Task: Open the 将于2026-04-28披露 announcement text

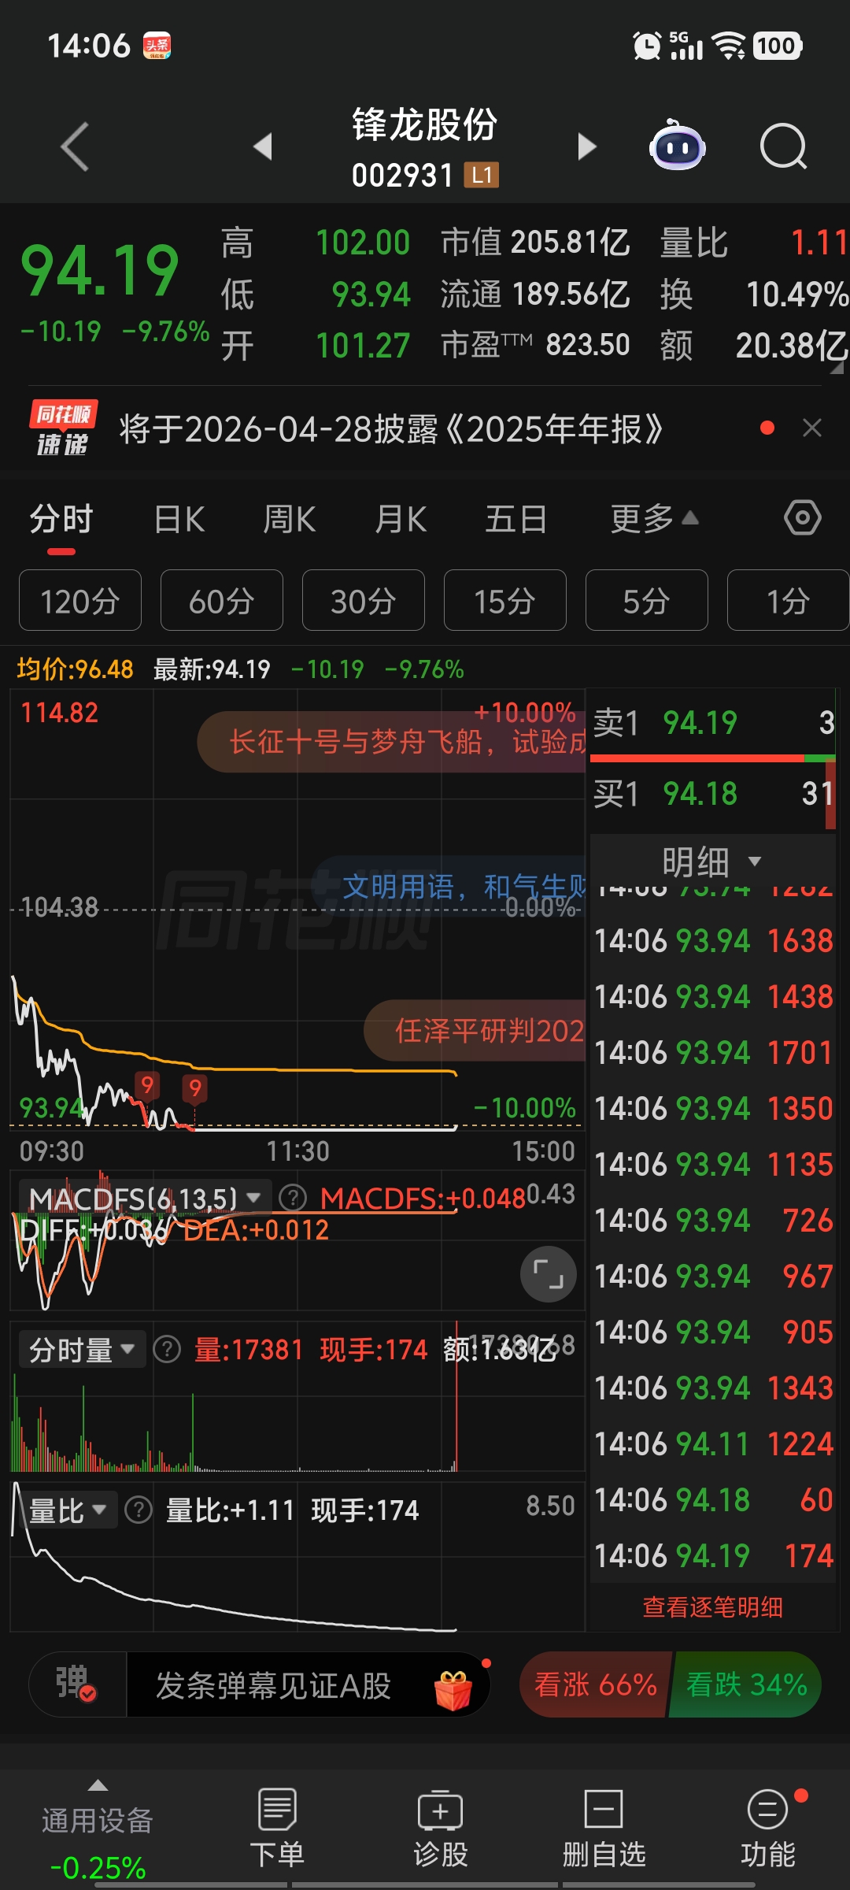Action: point(391,429)
